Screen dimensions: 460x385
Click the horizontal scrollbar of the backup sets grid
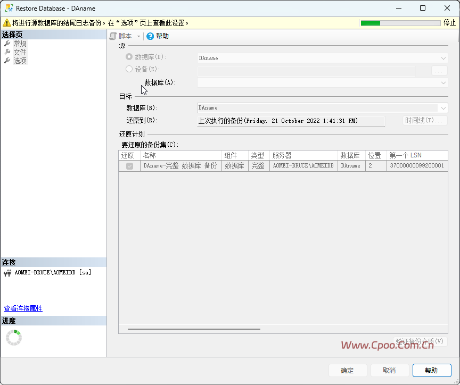pyautogui.click(x=194, y=329)
